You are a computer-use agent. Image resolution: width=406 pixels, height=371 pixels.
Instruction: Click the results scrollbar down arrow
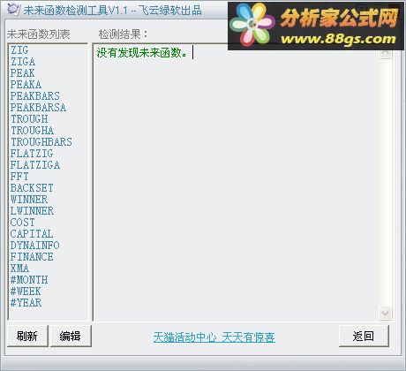pyautogui.click(x=386, y=313)
